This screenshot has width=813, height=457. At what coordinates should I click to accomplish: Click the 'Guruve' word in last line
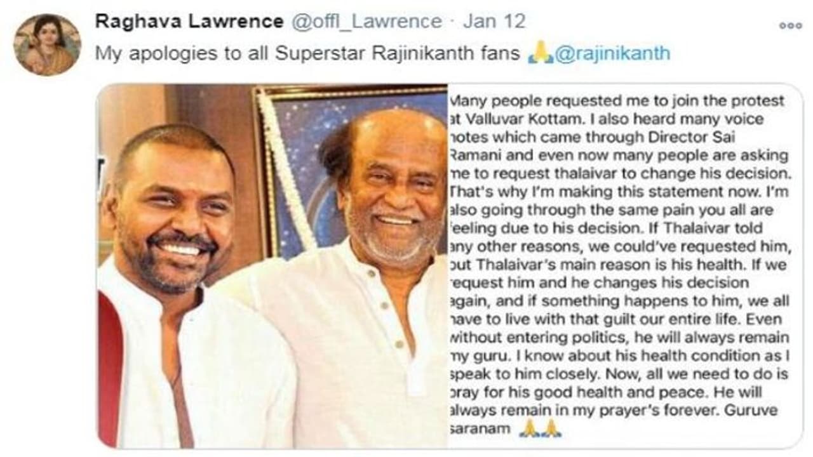click(750, 411)
